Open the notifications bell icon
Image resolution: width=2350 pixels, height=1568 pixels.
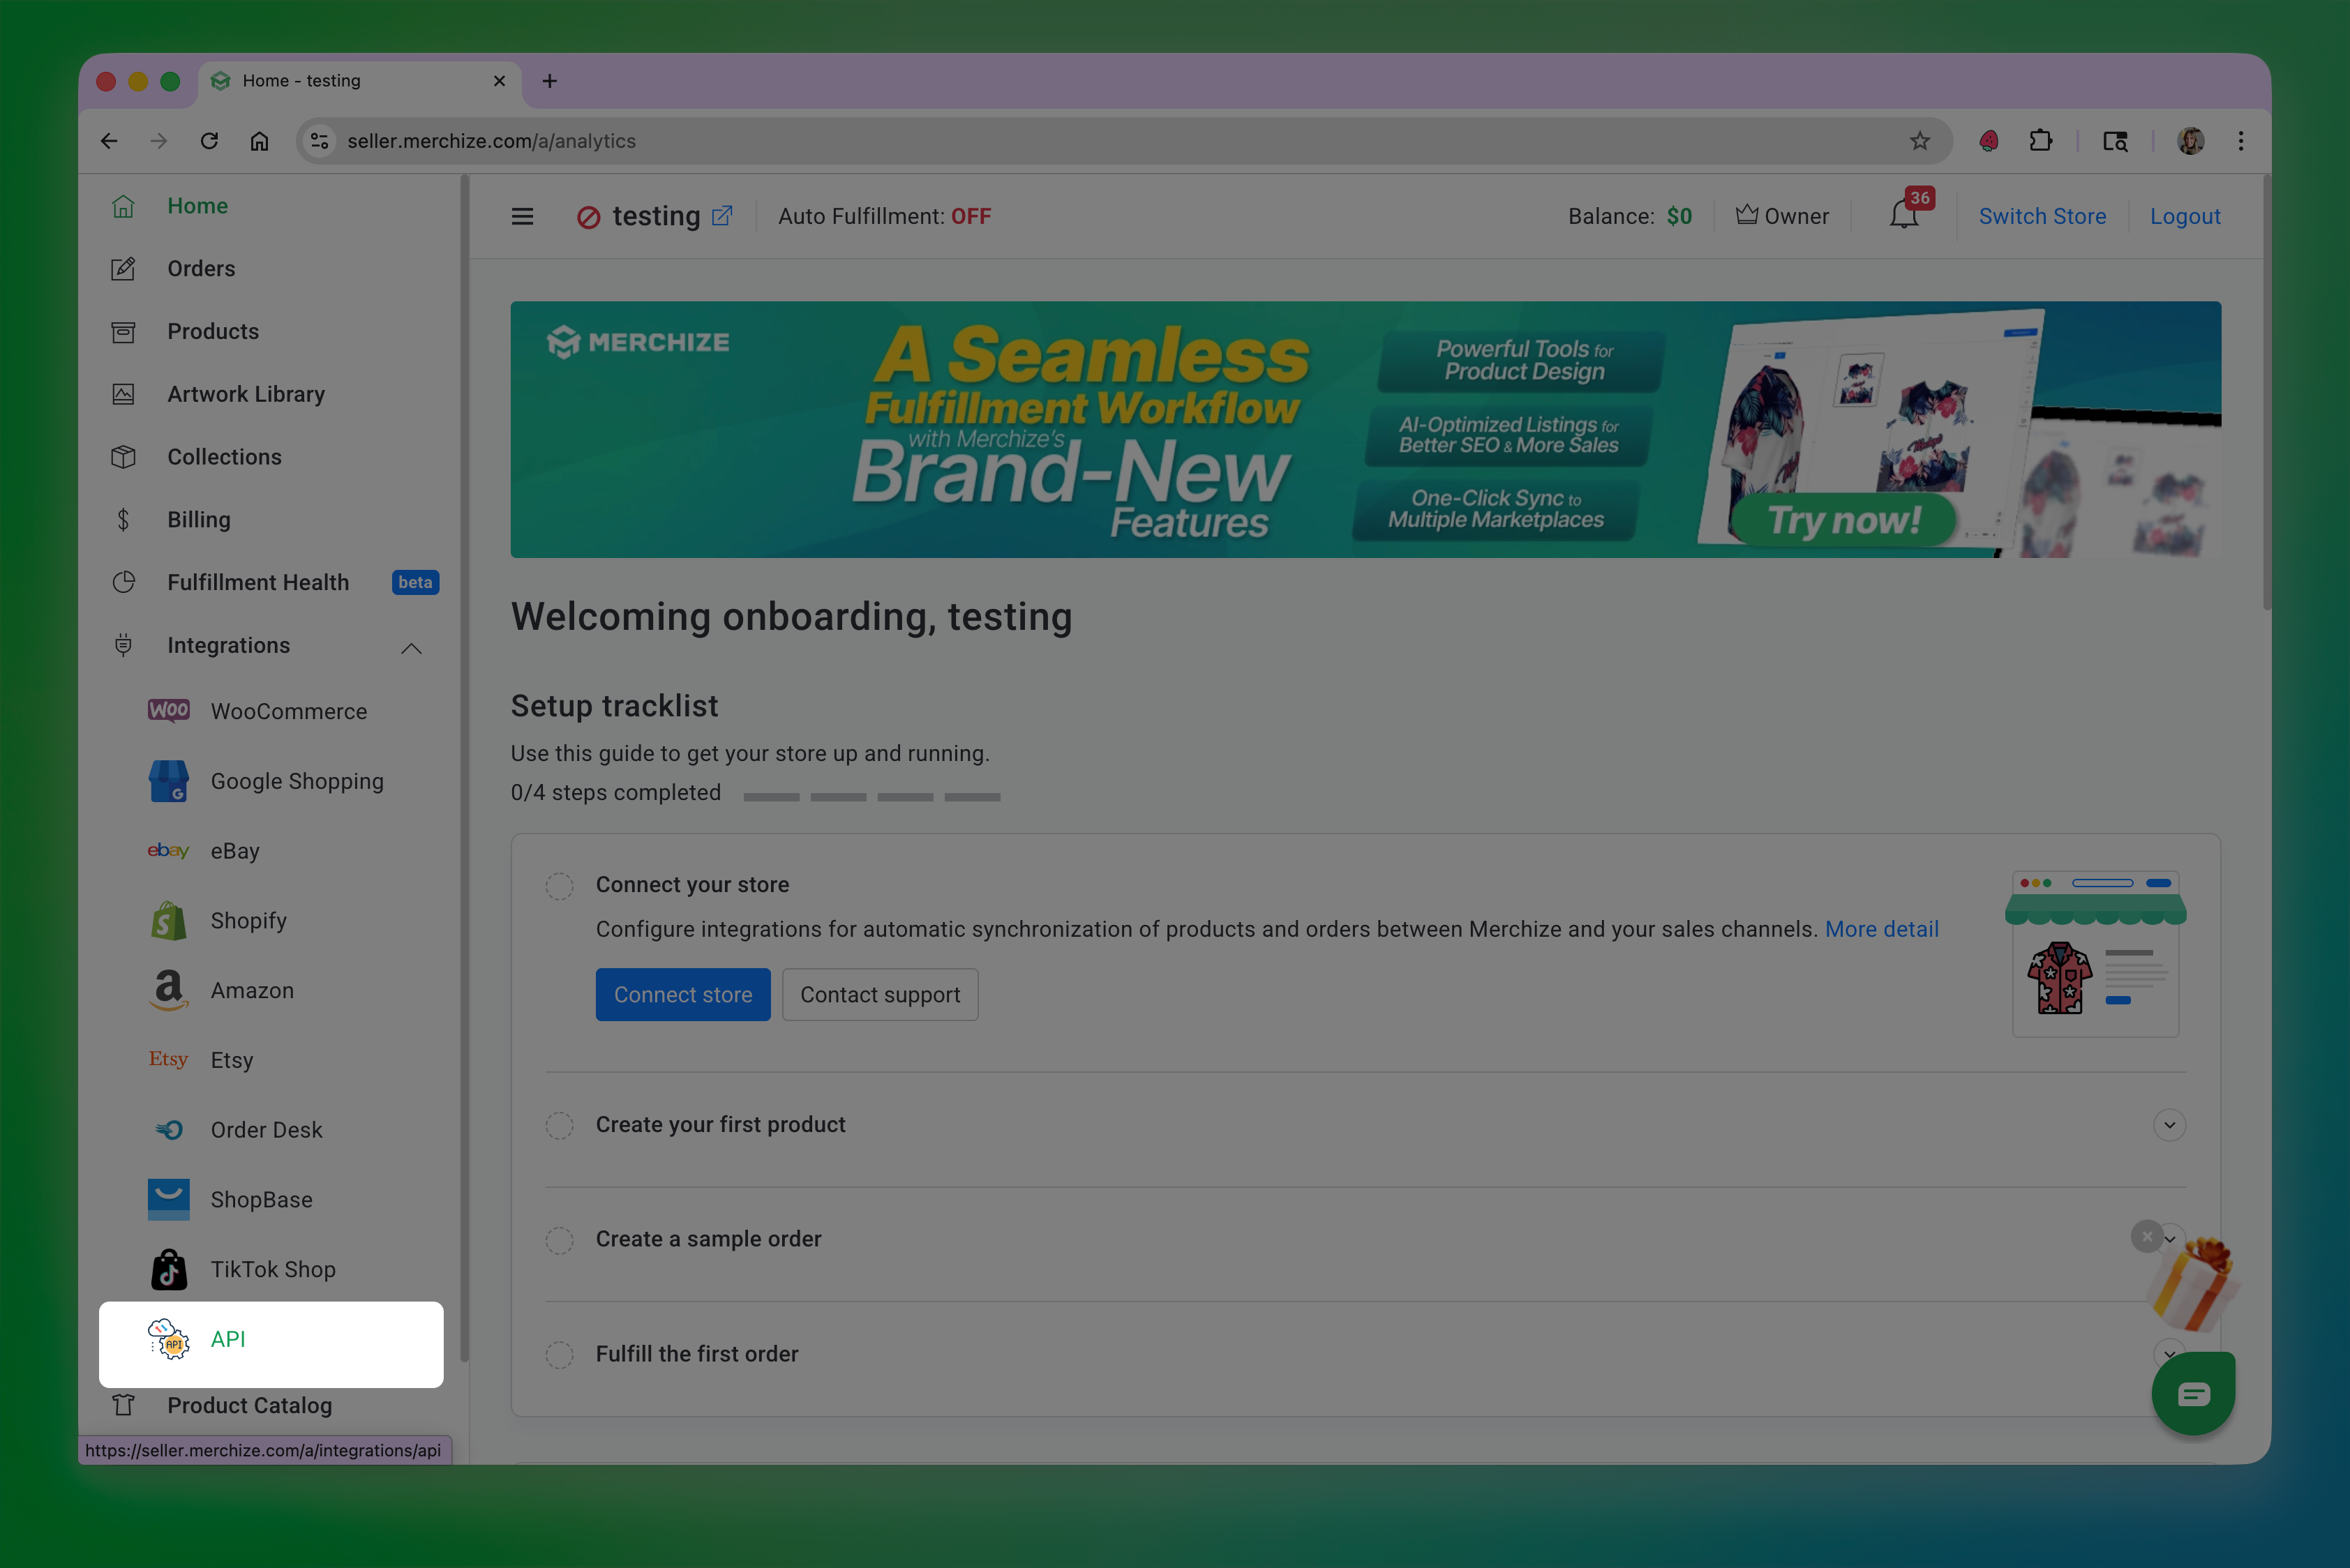pyautogui.click(x=1903, y=216)
